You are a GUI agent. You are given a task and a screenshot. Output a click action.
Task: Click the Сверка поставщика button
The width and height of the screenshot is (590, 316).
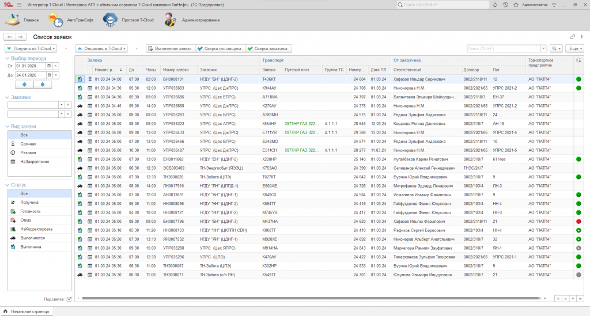(x=220, y=49)
